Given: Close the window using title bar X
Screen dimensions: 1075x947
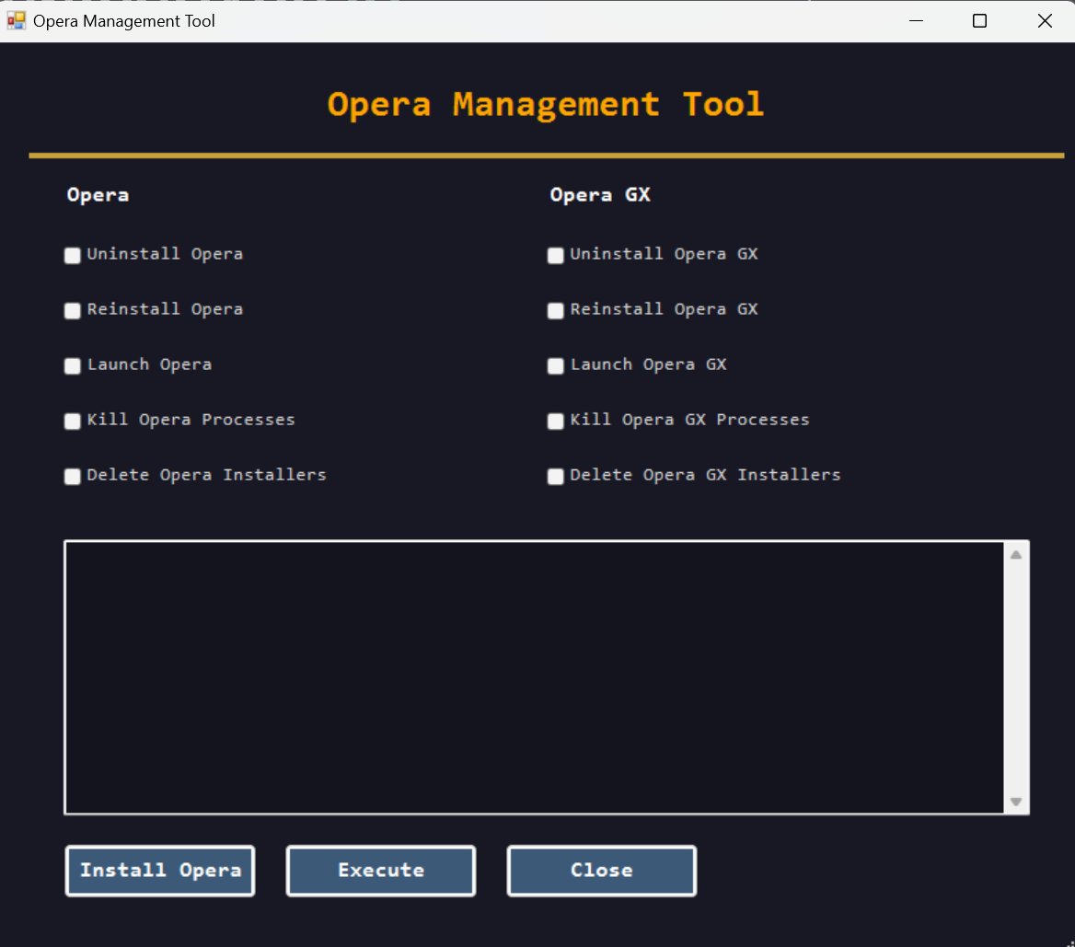Looking at the screenshot, I should pyautogui.click(x=1044, y=20).
